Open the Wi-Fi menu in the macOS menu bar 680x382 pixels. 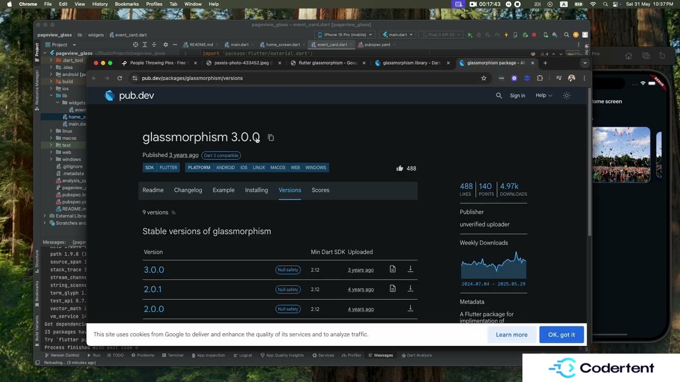coord(593,4)
